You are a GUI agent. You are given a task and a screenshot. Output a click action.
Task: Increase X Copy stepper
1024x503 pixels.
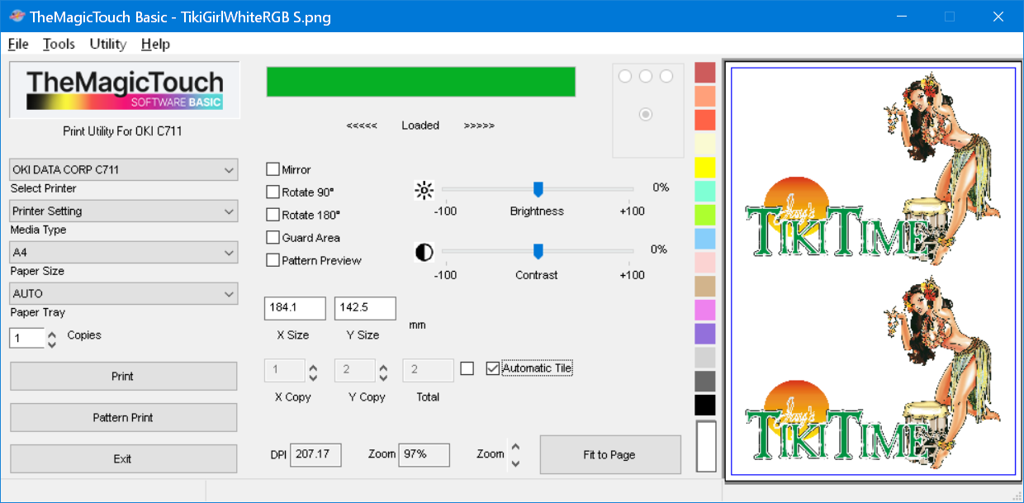313,365
